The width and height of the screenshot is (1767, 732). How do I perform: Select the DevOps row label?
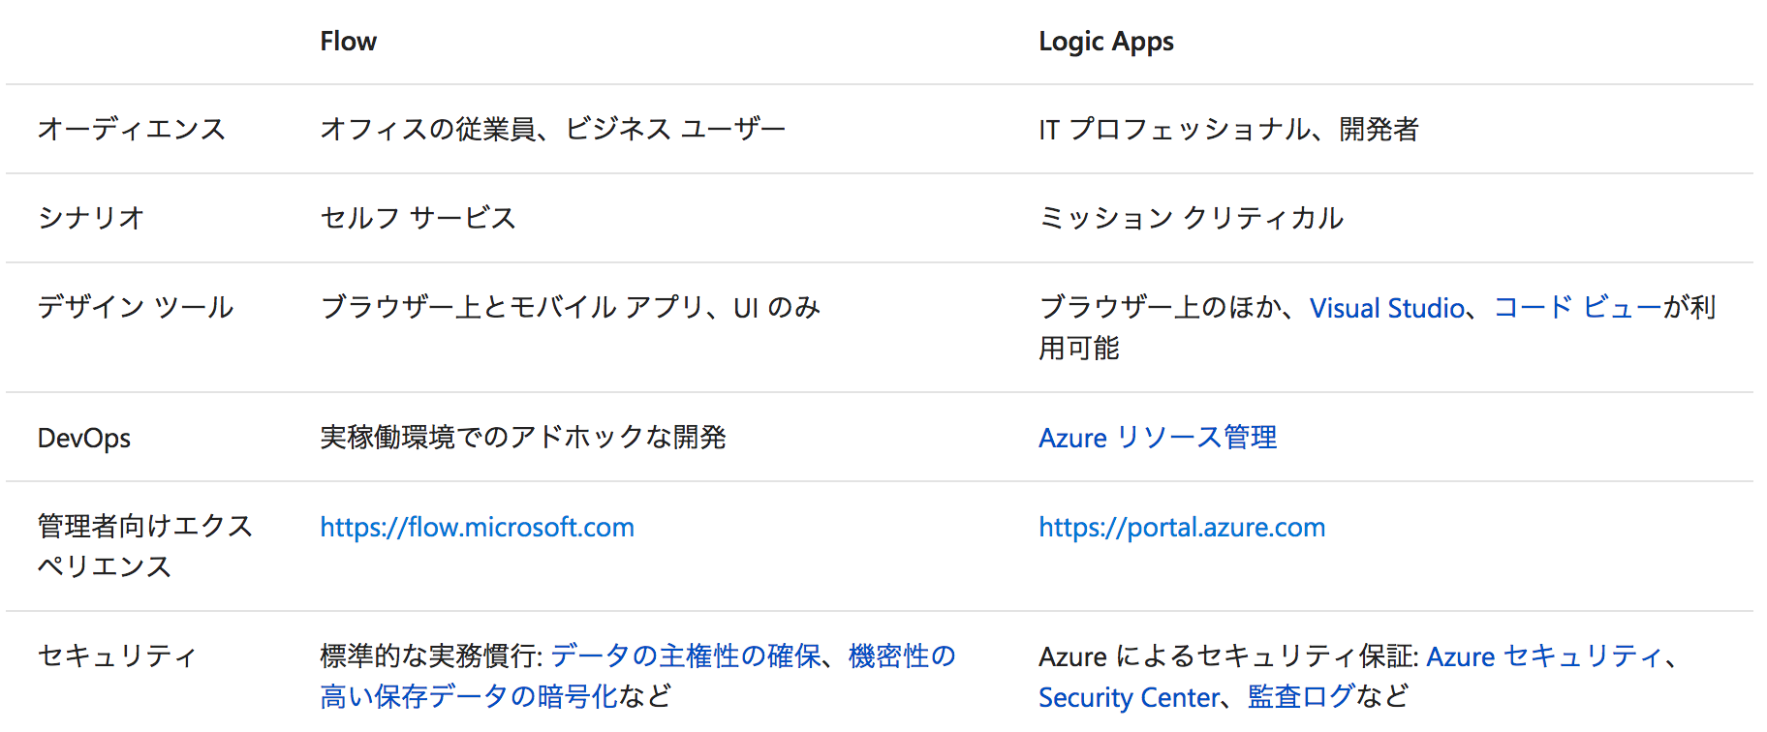pyautogui.click(x=84, y=438)
